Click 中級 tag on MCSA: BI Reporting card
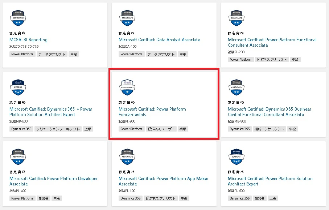Screen dimensions: 329x210 point(74,54)
